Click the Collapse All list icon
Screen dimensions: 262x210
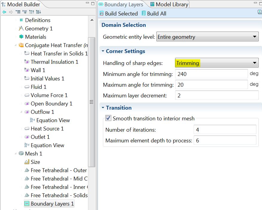18,12
